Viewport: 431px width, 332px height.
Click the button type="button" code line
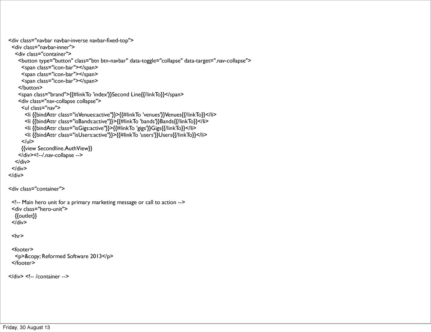click(135, 61)
